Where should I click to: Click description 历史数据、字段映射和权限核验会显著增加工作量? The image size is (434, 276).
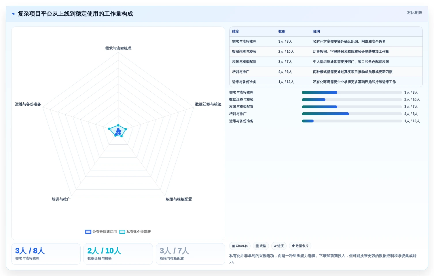point(351,52)
